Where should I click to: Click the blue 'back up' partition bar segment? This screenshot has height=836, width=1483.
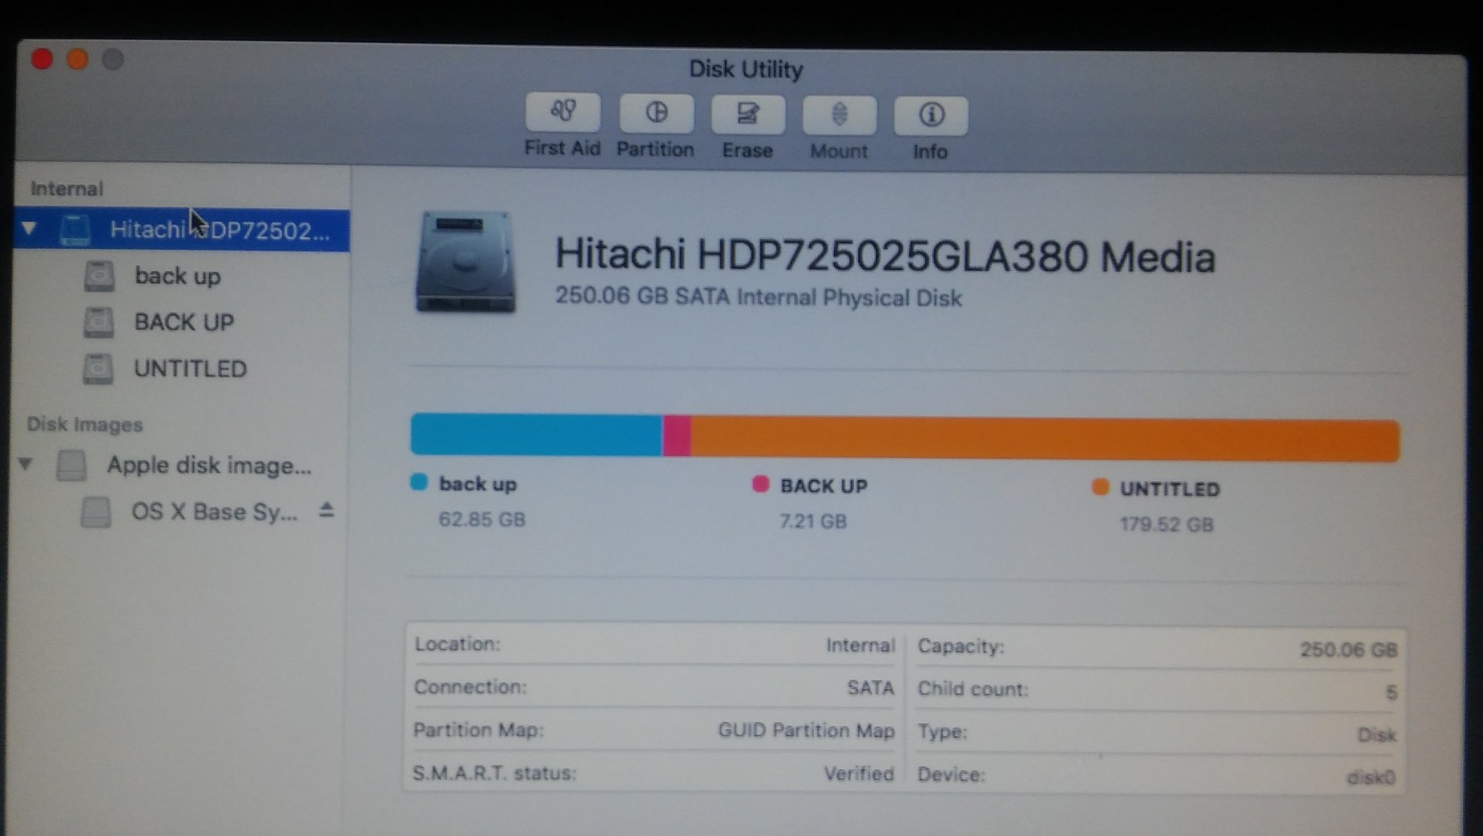point(536,434)
